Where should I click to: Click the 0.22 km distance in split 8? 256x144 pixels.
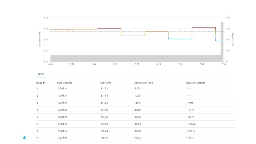[62, 138]
